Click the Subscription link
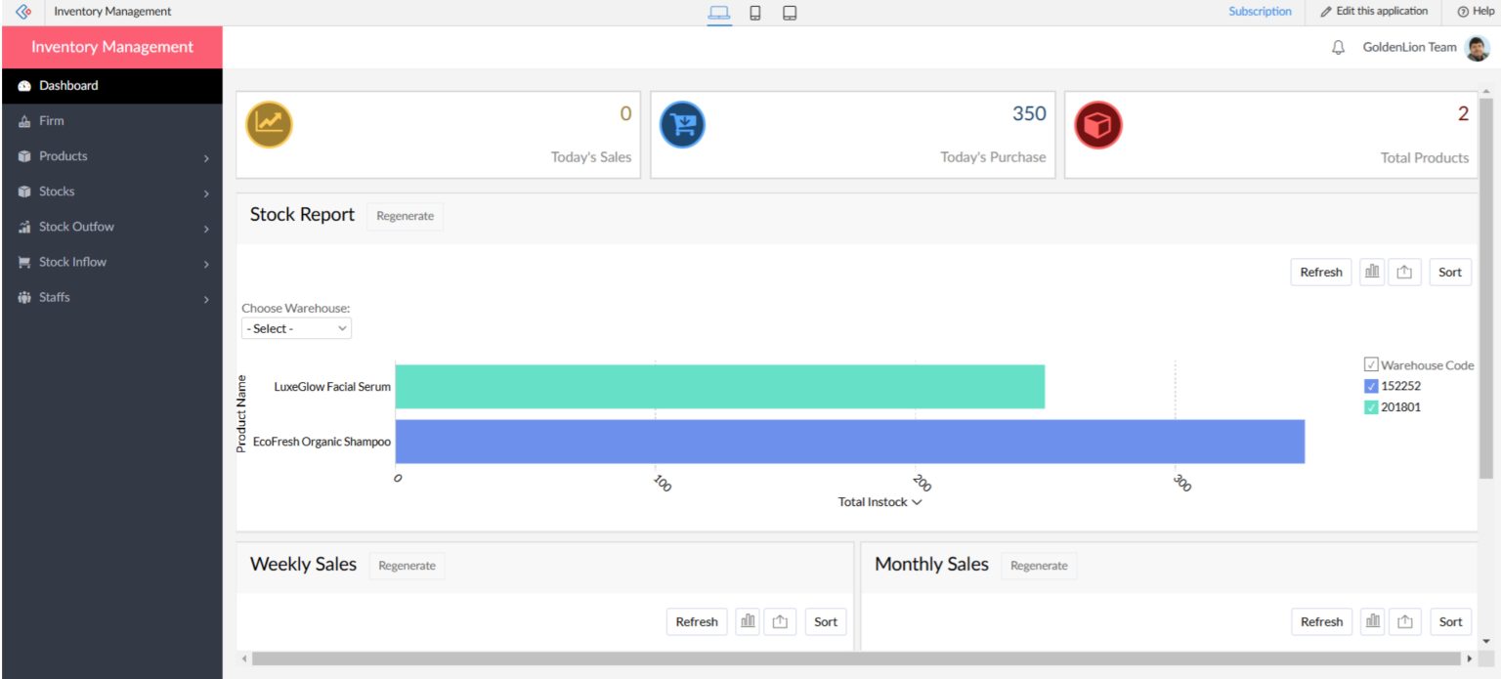 [x=1260, y=11]
